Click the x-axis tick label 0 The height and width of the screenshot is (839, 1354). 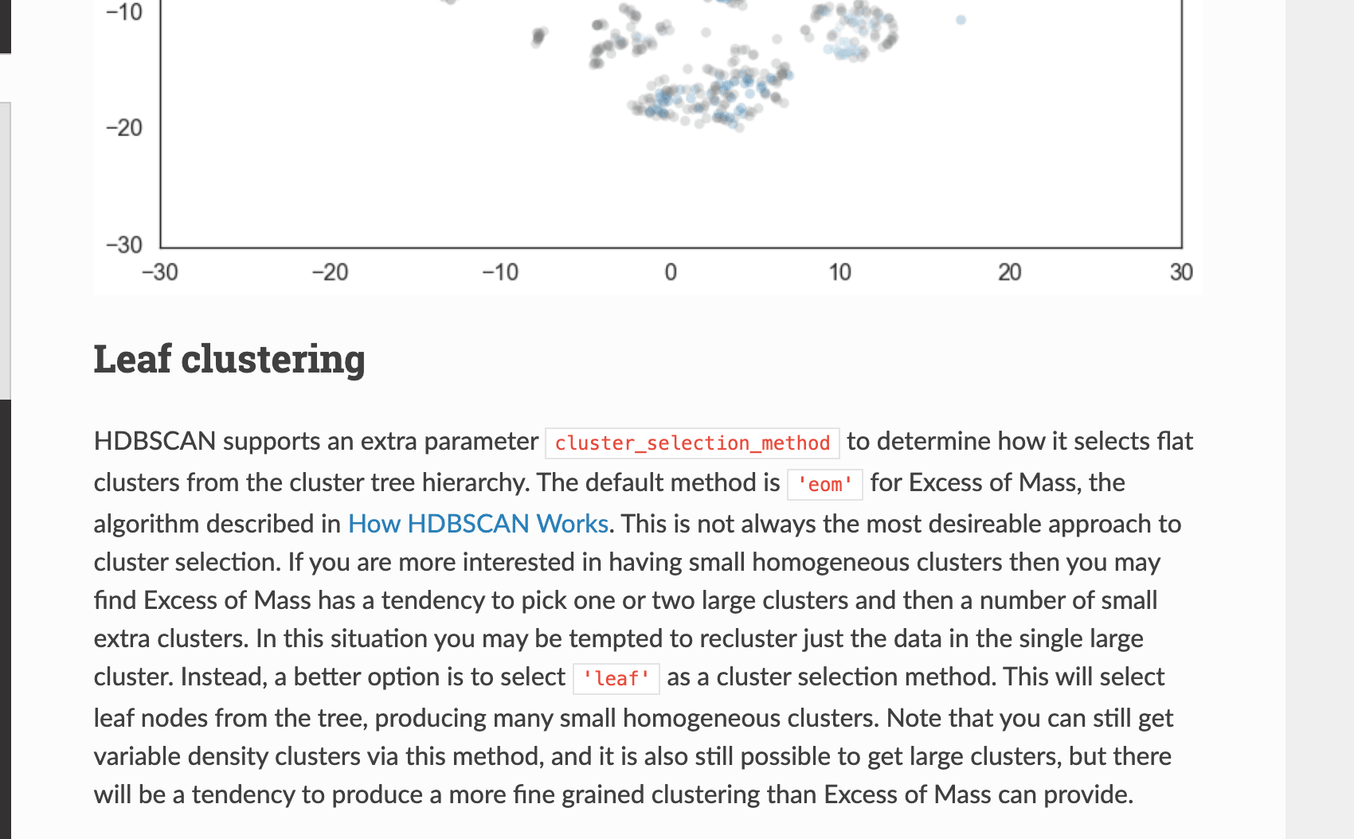671,273
